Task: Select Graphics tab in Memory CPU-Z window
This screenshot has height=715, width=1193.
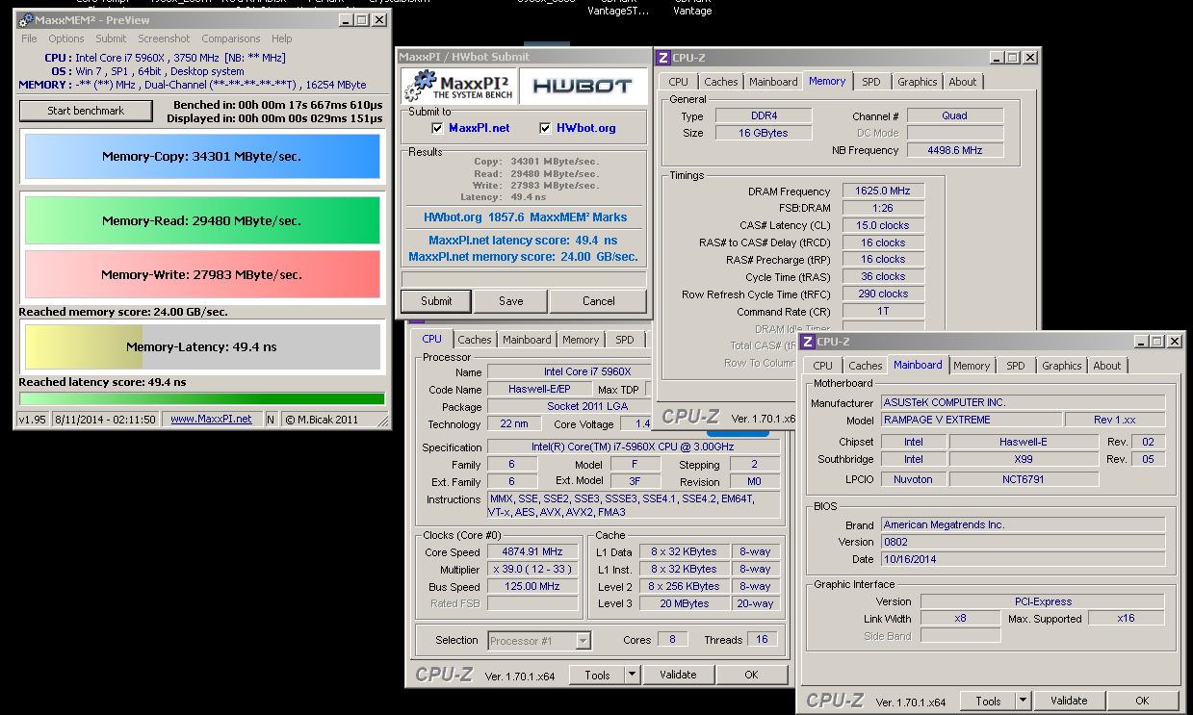Action: point(917,82)
